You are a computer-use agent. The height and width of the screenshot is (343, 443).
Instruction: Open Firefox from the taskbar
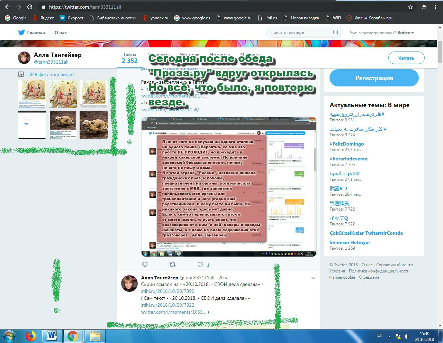coord(31,336)
